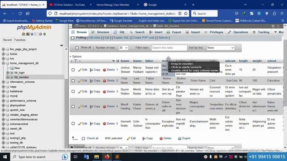Click the navigation settings gear icon
This screenshot has width=287, height=161.
(x=40, y=34)
